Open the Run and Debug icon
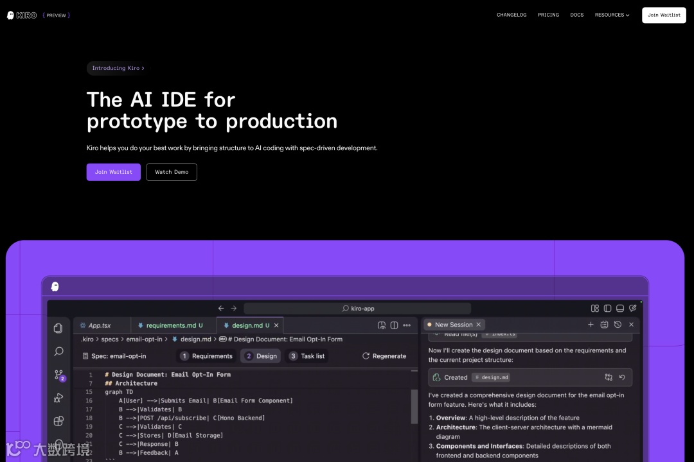The image size is (694, 462). (x=58, y=398)
